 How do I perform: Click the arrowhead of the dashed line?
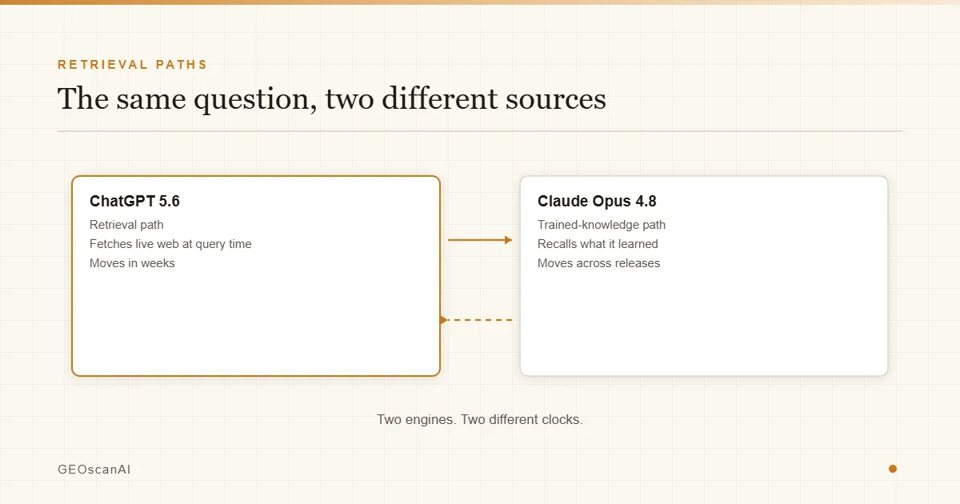pos(443,320)
